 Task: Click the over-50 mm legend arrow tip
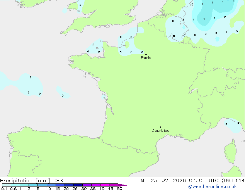[x=122, y=185]
